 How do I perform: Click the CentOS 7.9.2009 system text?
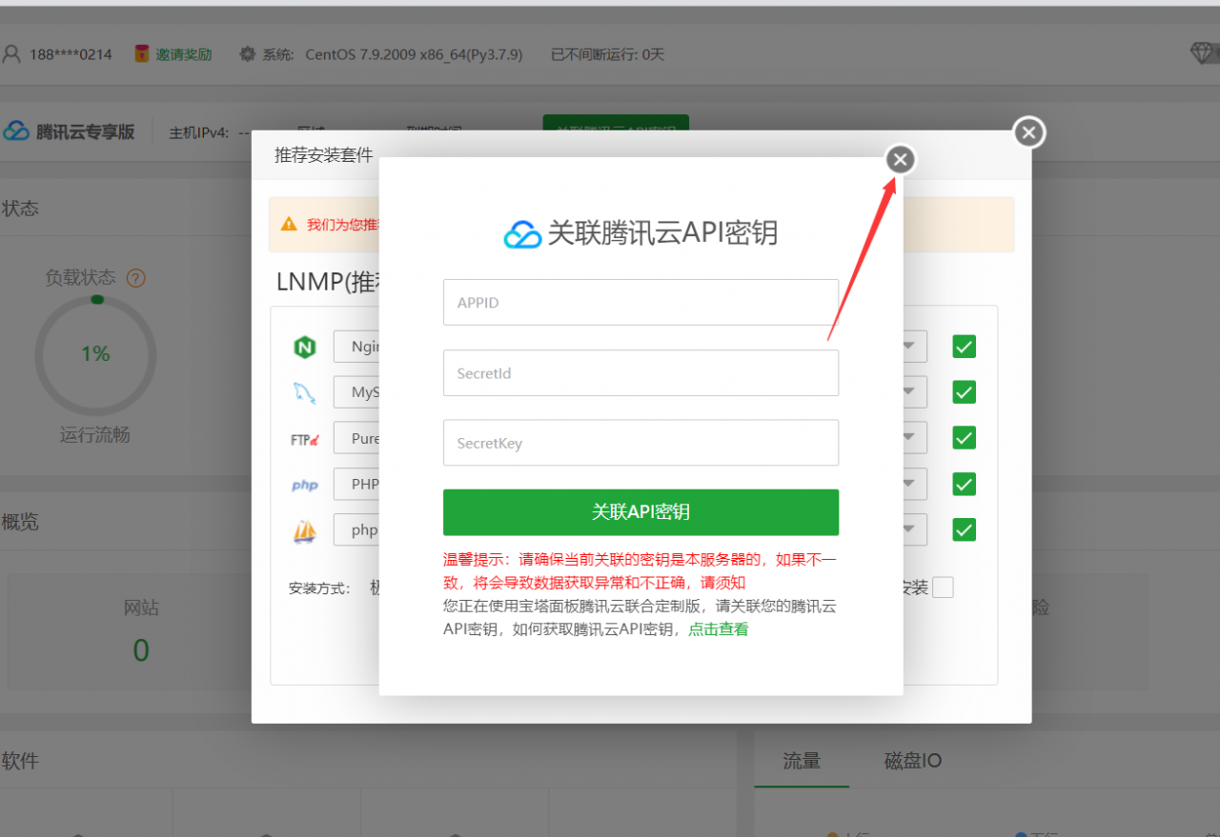click(x=414, y=54)
